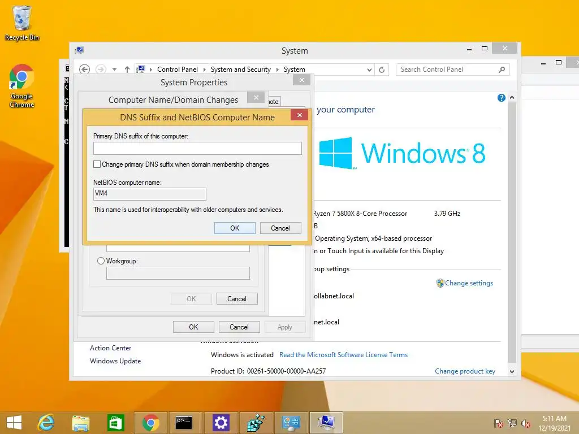This screenshot has width=579, height=434.
Task: Click scroll down arrow in System window
Action: pyautogui.click(x=512, y=372)
